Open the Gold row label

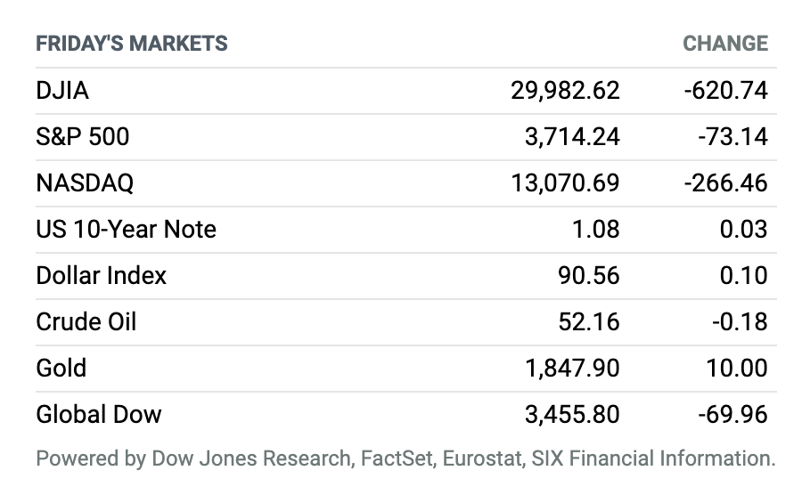pyautogui.click(x=61, y=368)
